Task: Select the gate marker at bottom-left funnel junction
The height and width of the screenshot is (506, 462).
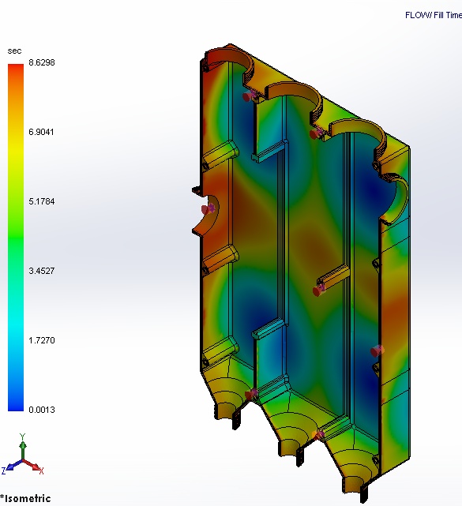Action: point(251,394)
